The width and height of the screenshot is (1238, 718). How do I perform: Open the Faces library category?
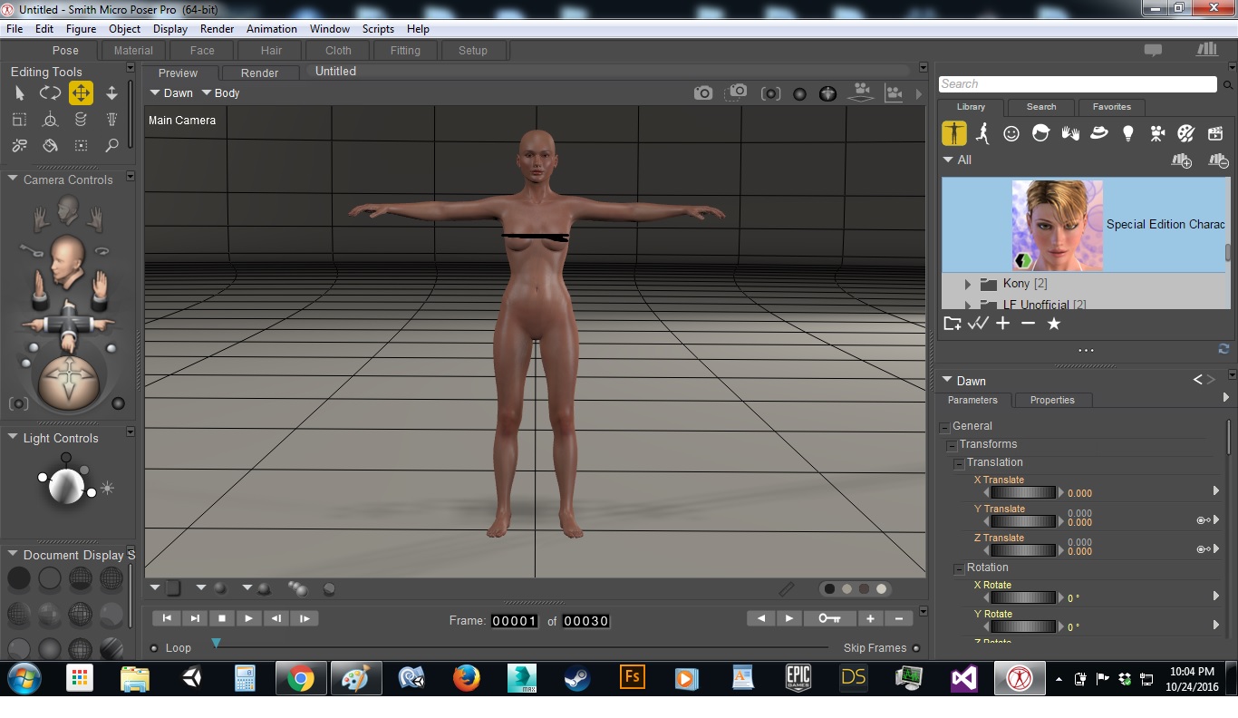(x=1011, y=134)
